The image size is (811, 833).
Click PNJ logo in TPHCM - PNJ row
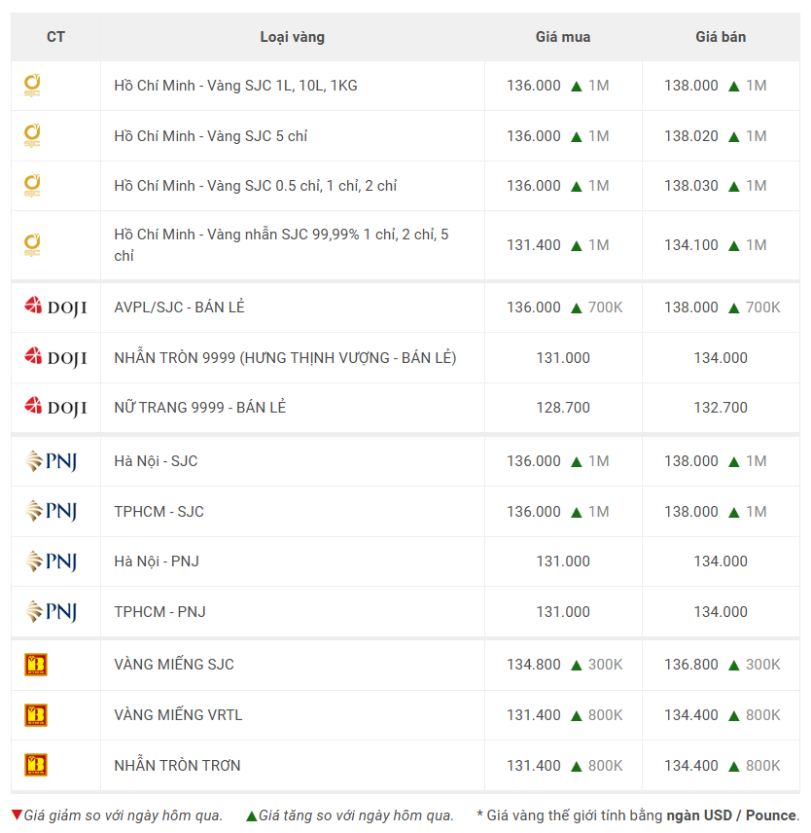click(51, 612)
